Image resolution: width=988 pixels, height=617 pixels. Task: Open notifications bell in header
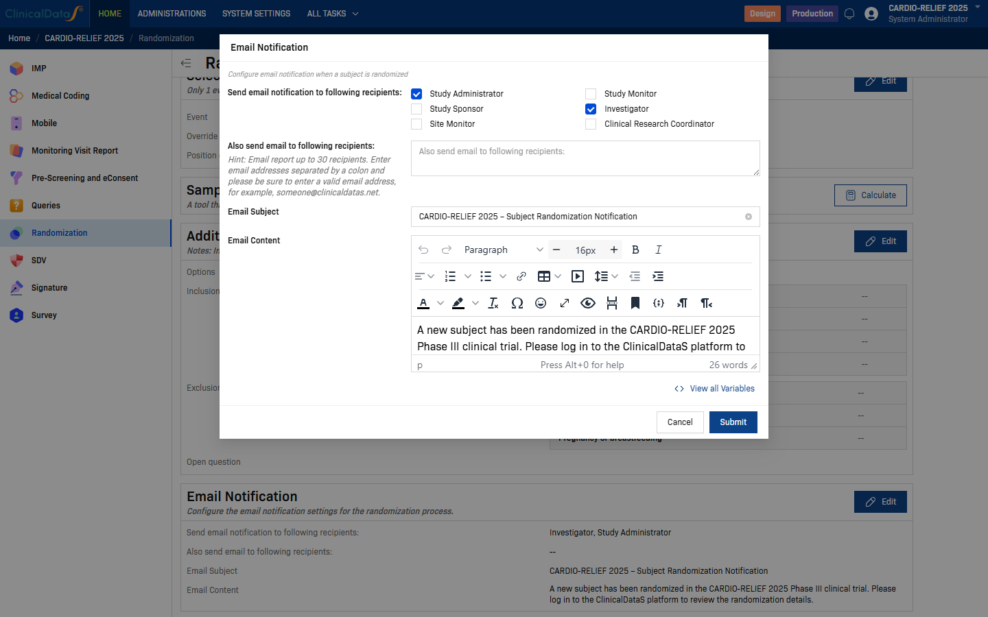[849, 14]
